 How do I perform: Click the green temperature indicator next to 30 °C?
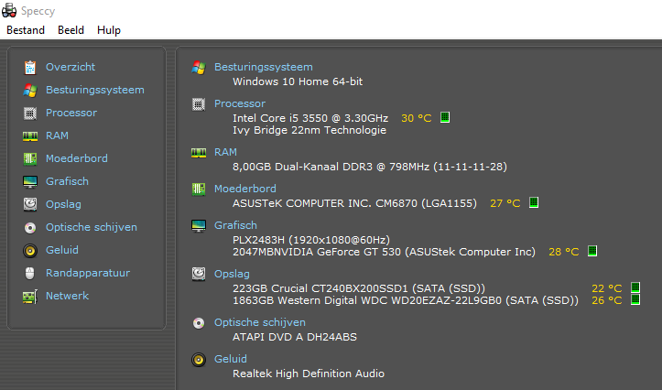tap(445, 117)
